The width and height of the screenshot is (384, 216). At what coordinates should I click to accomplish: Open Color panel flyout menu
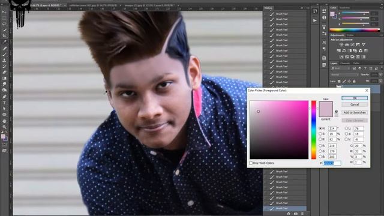(381, 8)
